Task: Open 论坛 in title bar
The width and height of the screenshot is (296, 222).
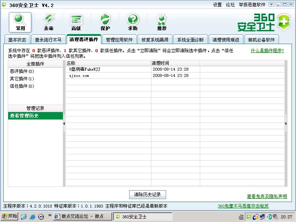Action: tap(230, 5)
